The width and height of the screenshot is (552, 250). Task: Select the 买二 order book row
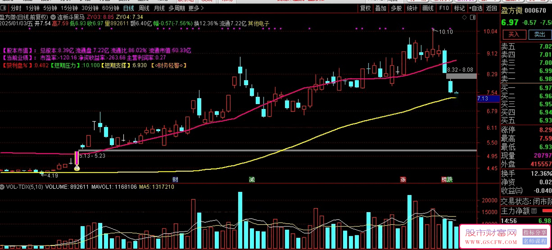[x=526, y=96]
